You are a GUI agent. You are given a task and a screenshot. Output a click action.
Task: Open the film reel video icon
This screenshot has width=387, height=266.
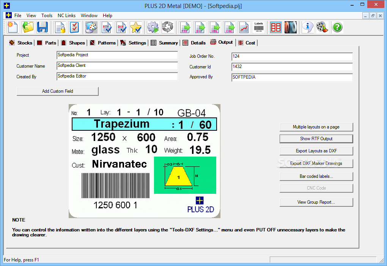(322, 27)
